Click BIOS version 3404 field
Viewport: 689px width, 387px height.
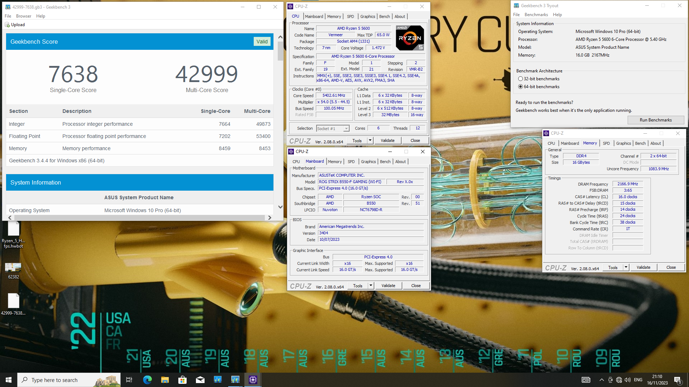pyautogui.click(x=371, y=233)
